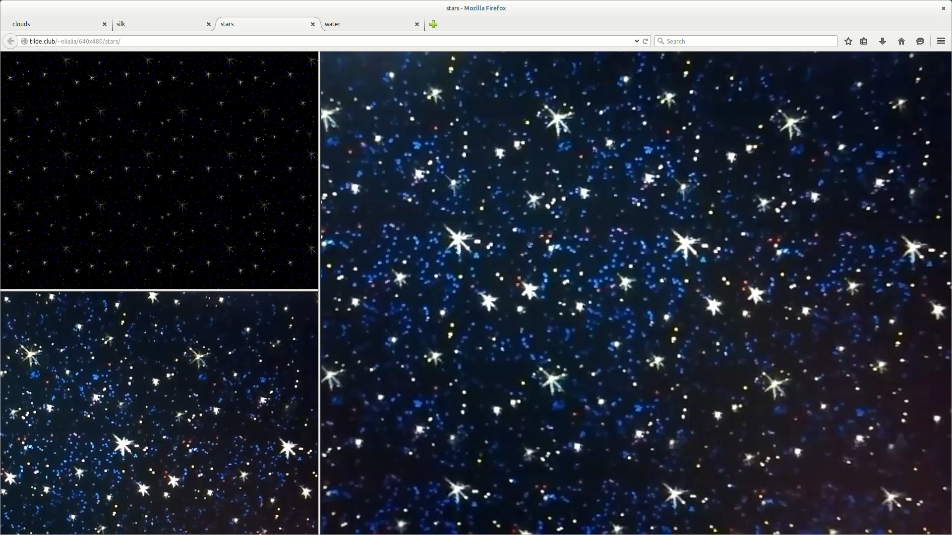This screenshot has width=952, height=535.
Task: Show bookmarks list icon
Action: tap(864, 41)
